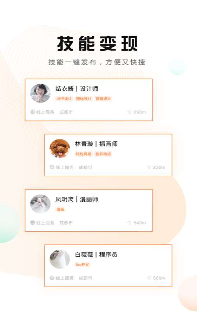The height and width of the screenshot is (328, 197).
Task: Tap 白薇薇's avatar picture
Action: coord(60,259)
